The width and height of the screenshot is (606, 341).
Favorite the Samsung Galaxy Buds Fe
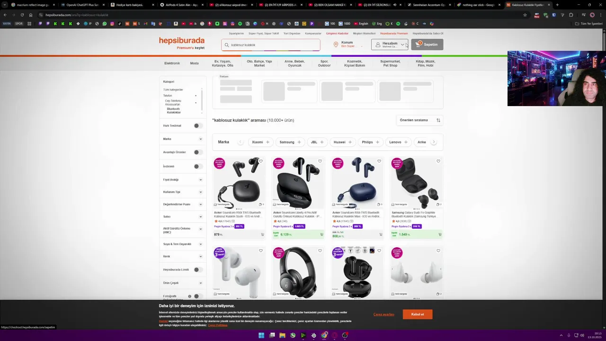click(x=438, y=161)
